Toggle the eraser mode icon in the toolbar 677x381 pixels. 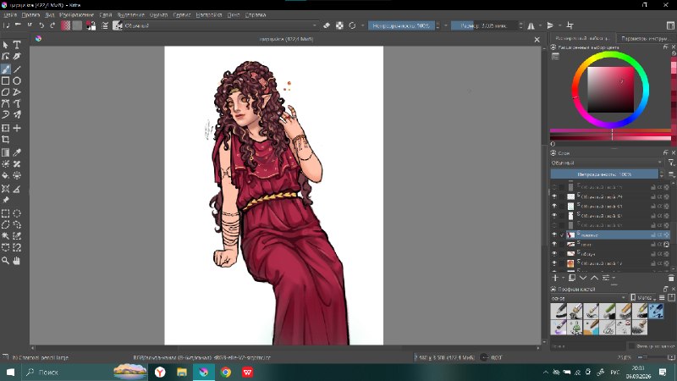(x=327, y=26)
